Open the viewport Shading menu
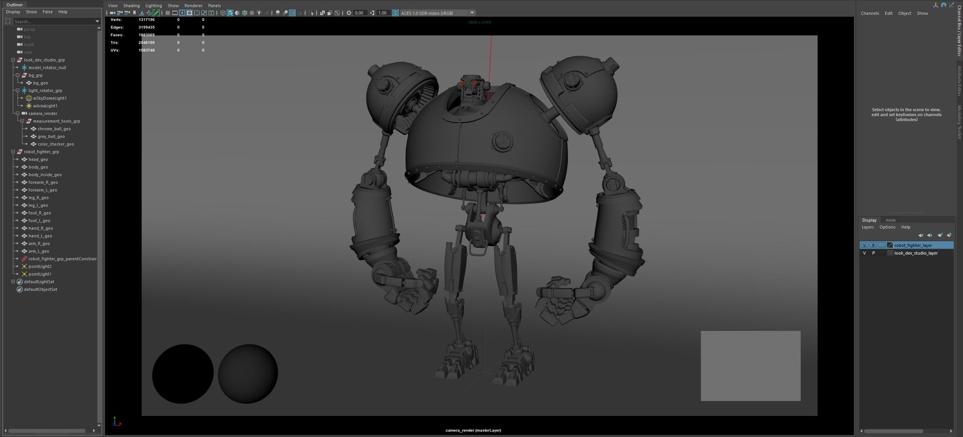 [131, 6]
